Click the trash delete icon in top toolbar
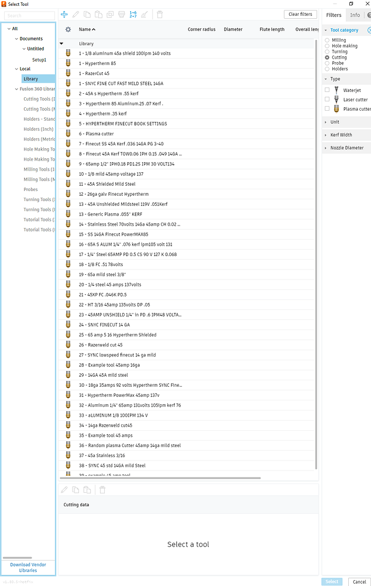The height and width of the screenshot is (586, 371). point(160,14)
